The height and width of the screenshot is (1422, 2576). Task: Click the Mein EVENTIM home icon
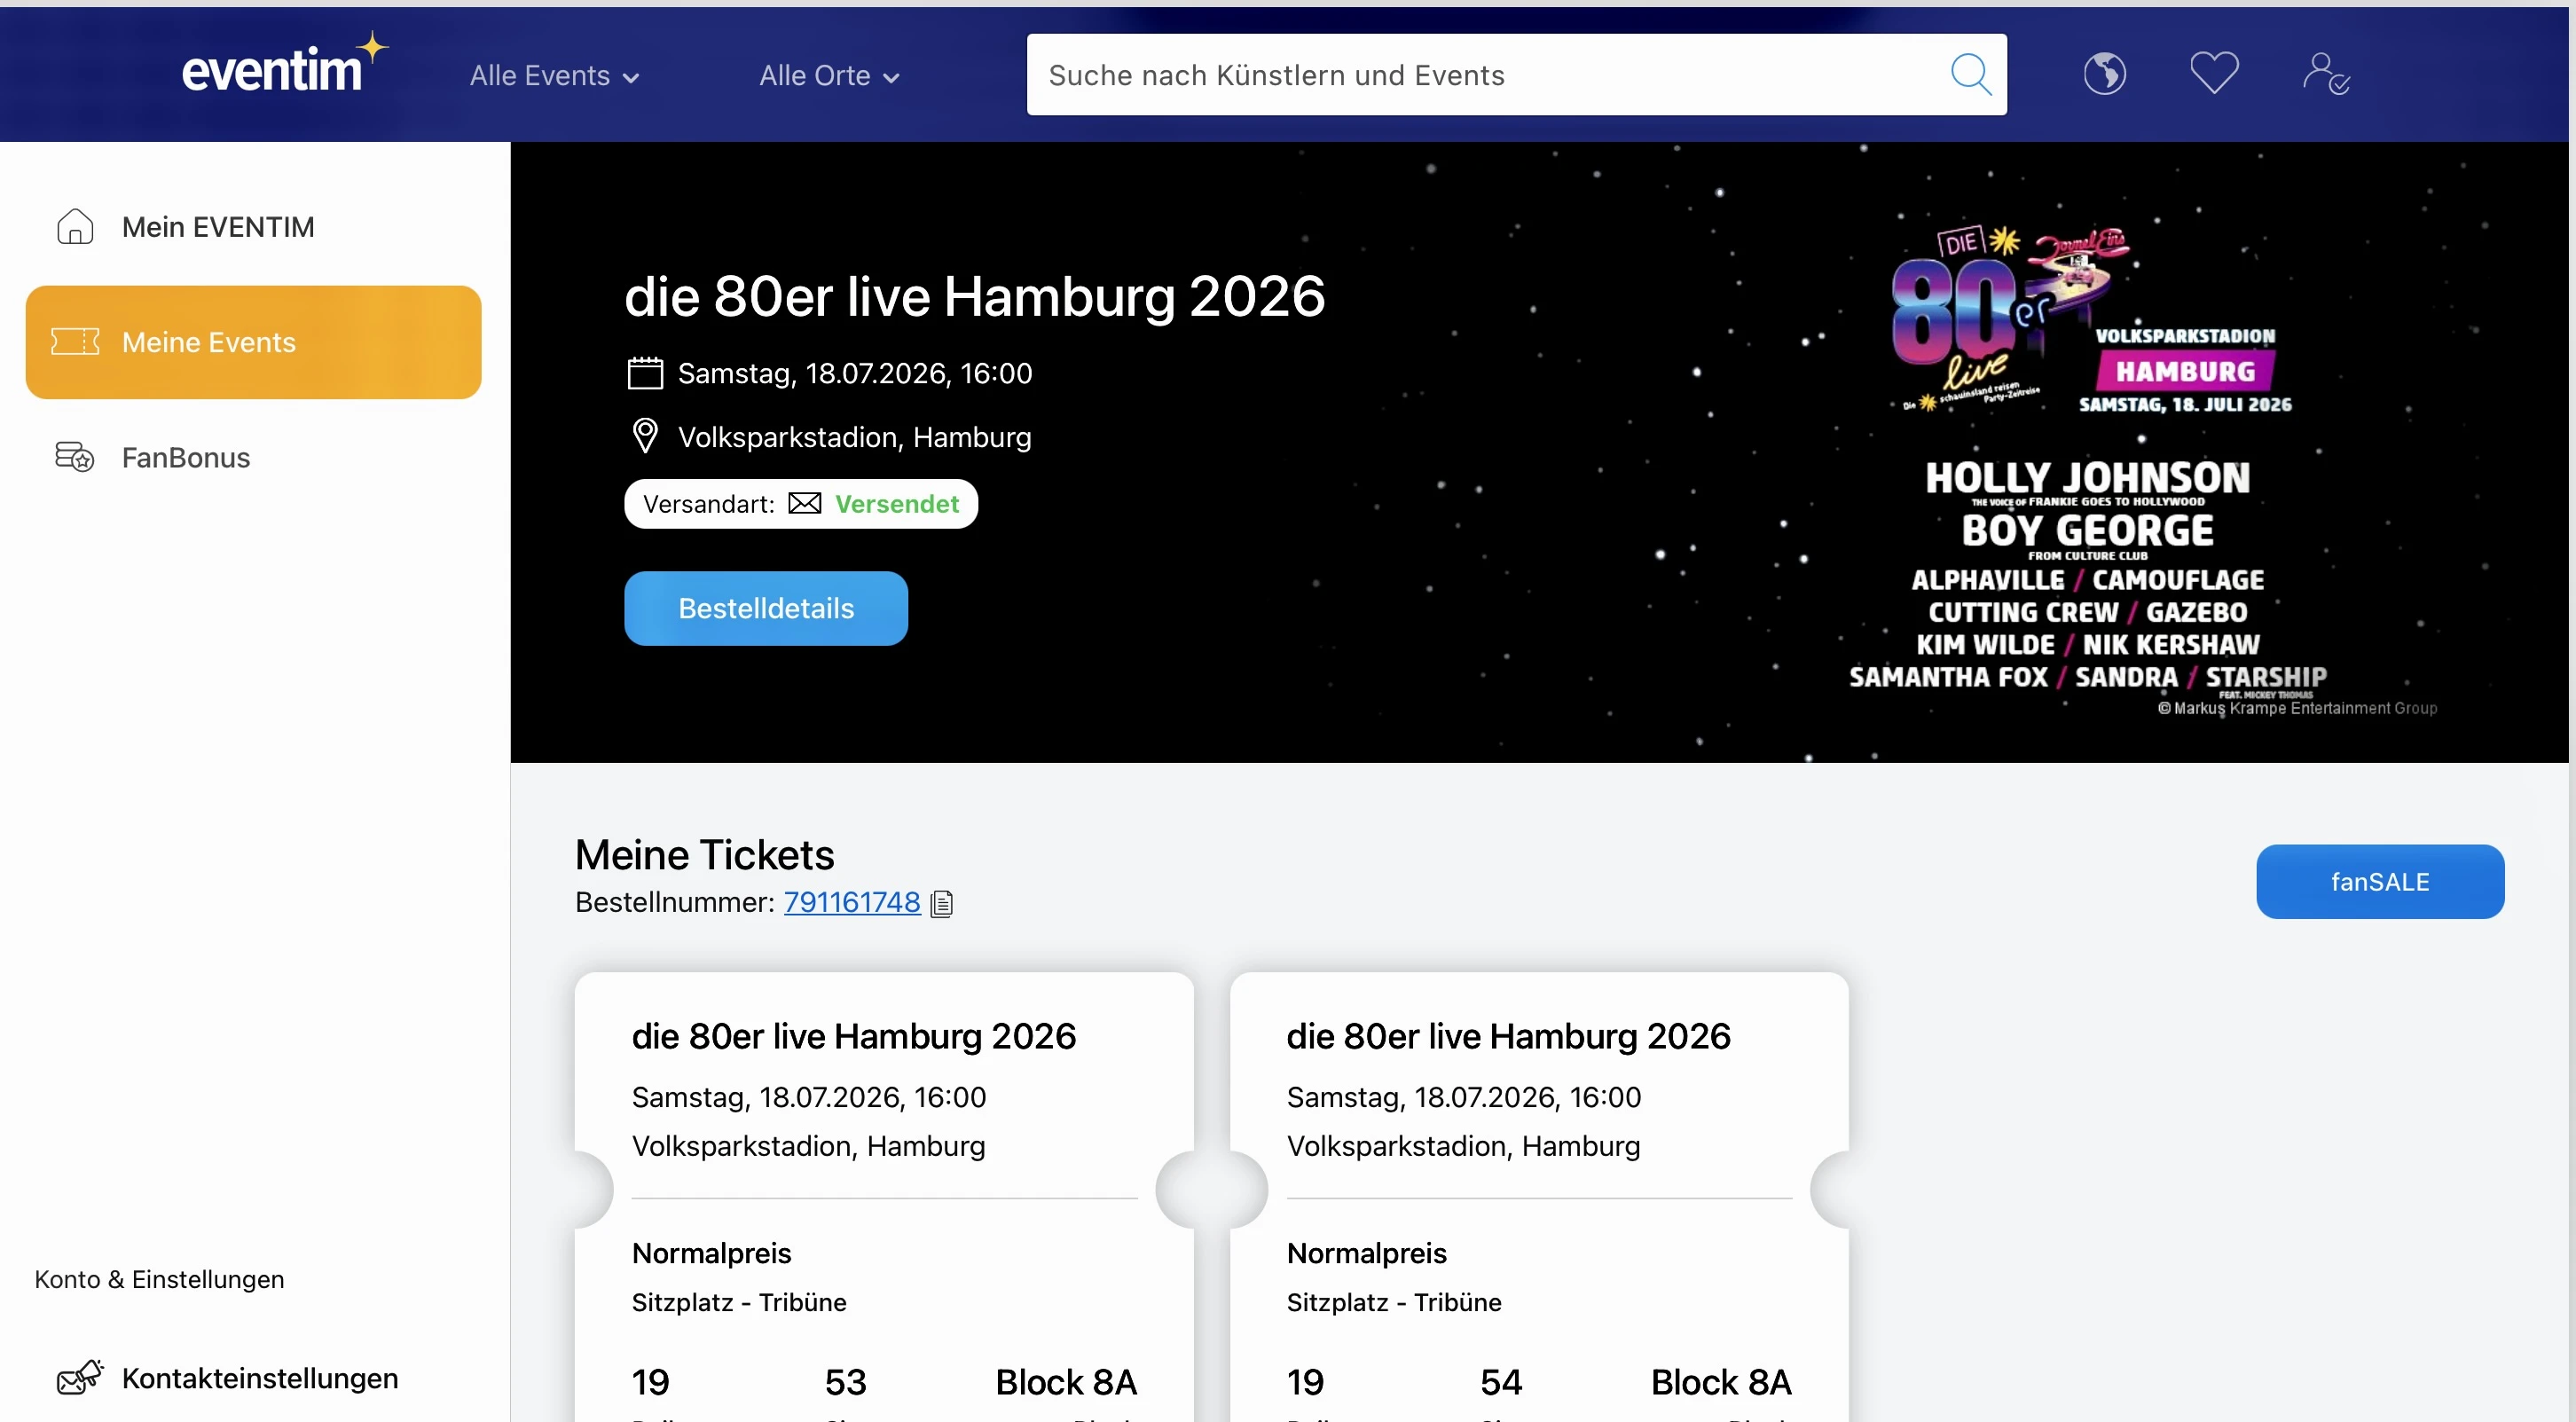(75, 227)
